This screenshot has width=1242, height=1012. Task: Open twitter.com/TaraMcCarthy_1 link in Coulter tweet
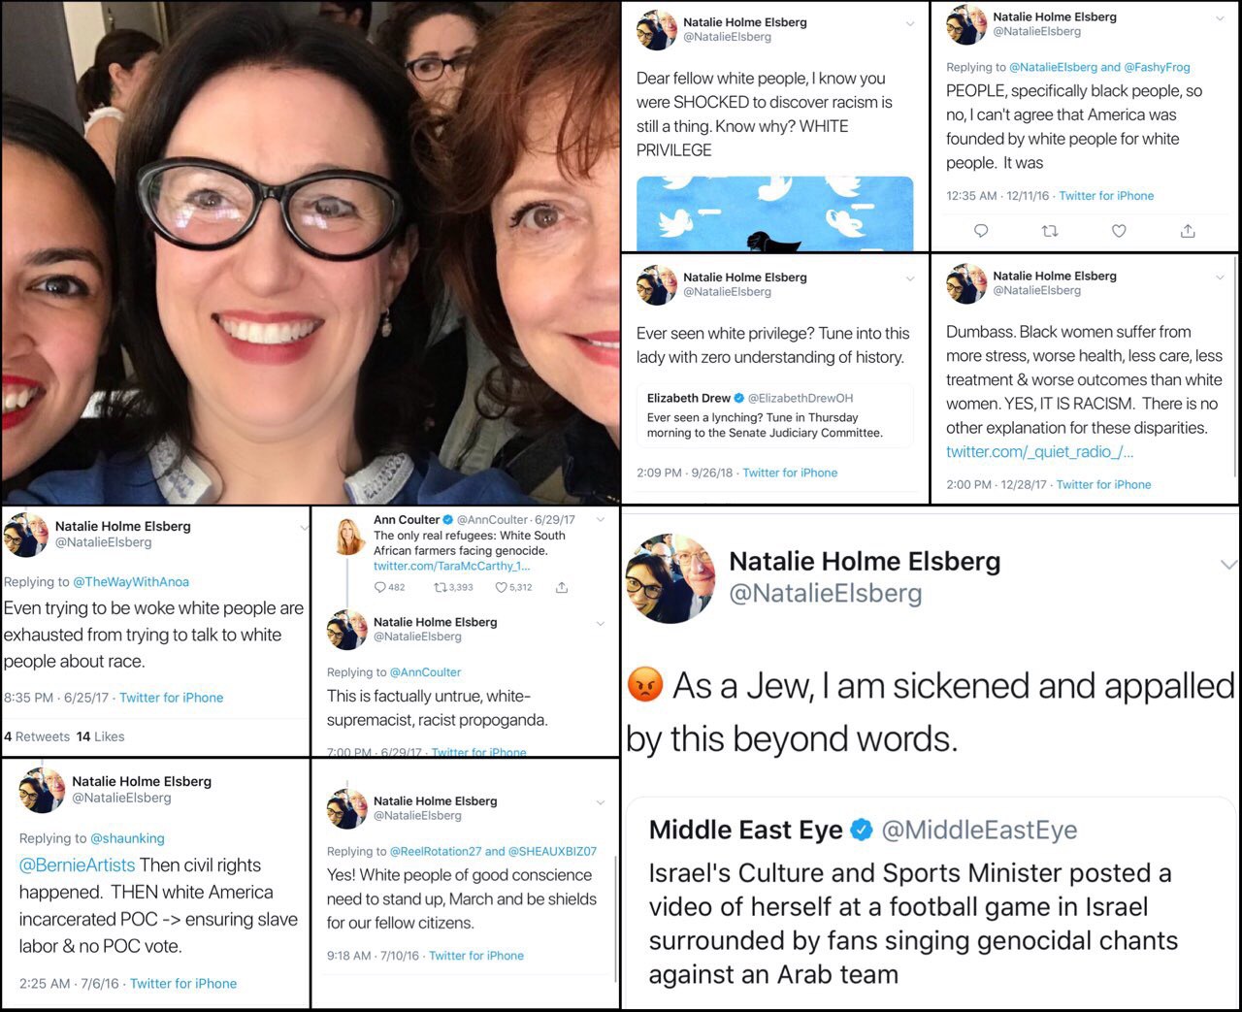coord(452,566)
